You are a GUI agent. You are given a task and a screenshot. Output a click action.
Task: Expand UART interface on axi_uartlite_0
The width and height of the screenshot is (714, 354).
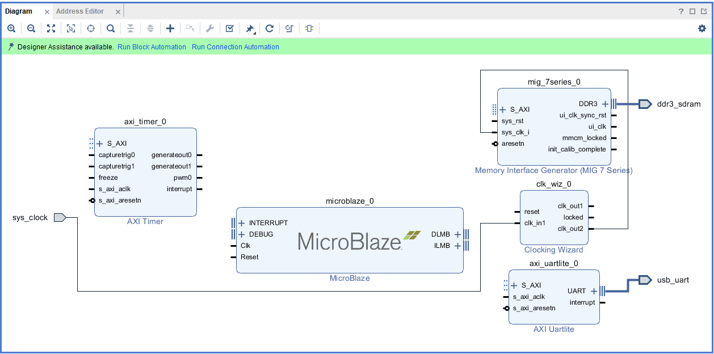[x=594, y=291]
